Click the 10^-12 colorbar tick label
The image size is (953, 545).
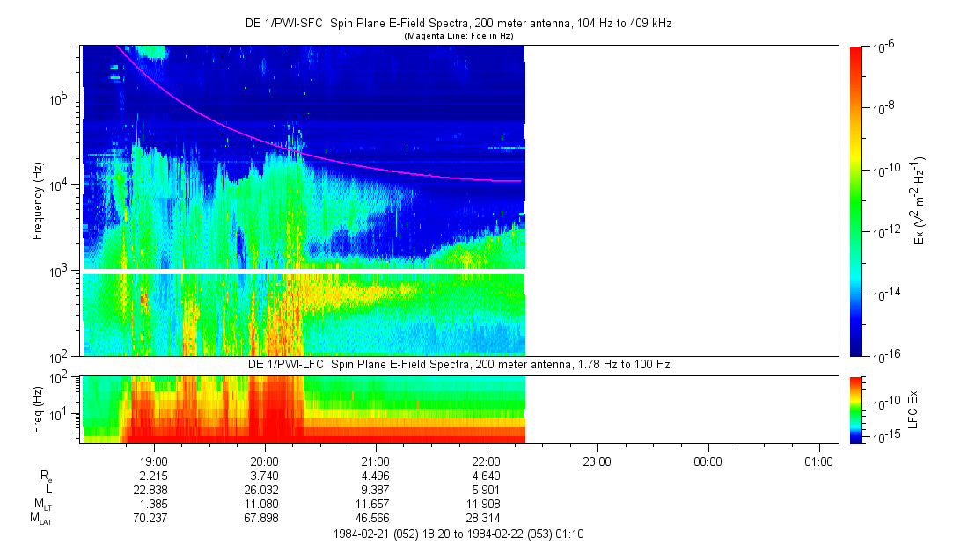[885, 232]
